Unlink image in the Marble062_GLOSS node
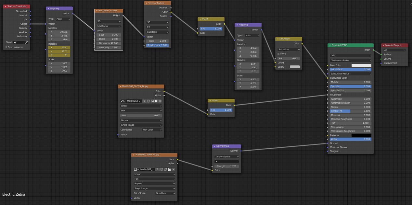Viewport: 412px width, 205px height. pyautogui.click(x=160, y=101)
